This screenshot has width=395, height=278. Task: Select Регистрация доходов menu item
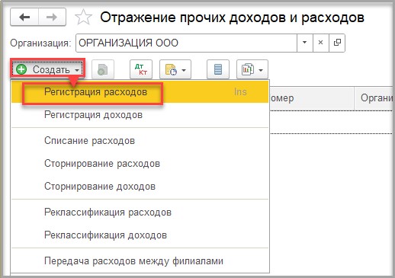pyautogui.click(x=140, y=115)
